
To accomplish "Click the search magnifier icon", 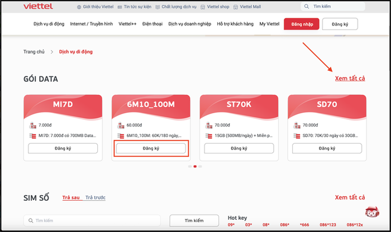I will (307, 7).
